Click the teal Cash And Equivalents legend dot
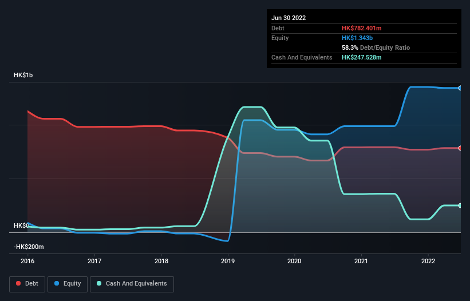The width and height of the screenshot is (470, 301). pyautogui.click(x=99, y=283)
